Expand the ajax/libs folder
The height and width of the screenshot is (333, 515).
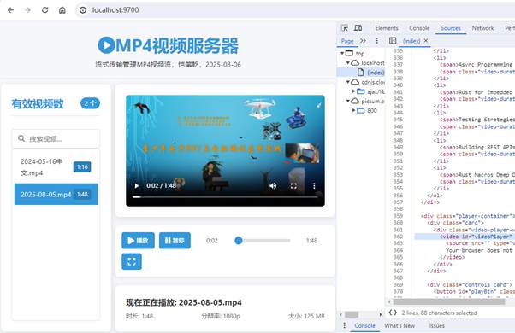point(353,91)
